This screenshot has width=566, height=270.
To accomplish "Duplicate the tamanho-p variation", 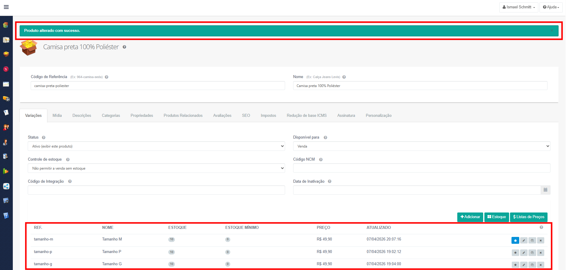I will (532, 253).
